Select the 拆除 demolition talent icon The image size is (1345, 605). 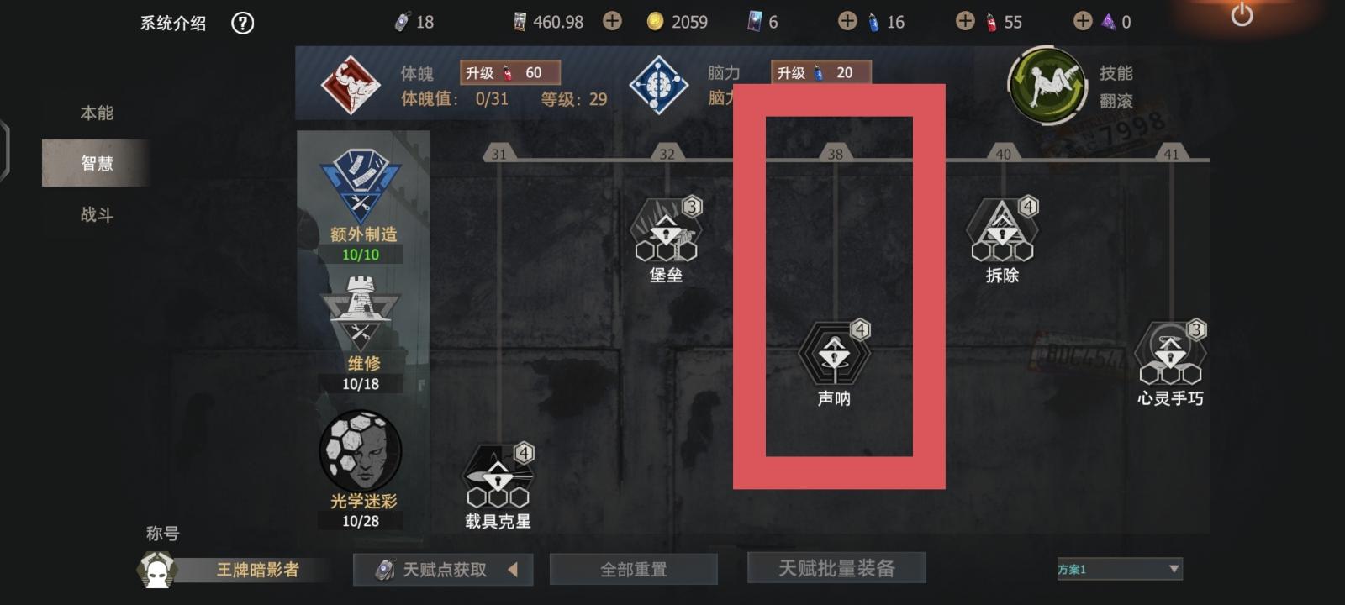pyautogui.click(x=1002, y=229)
